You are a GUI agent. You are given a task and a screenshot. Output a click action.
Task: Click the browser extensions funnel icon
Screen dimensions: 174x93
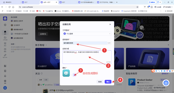point(145,7)
